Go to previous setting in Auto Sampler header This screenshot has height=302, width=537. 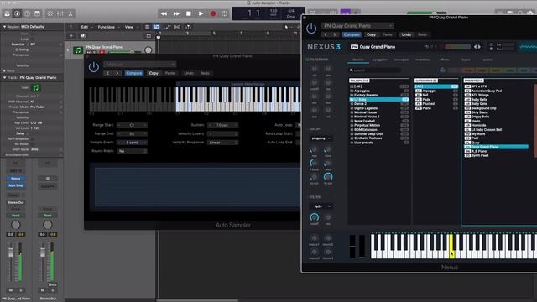coord(108,73)
